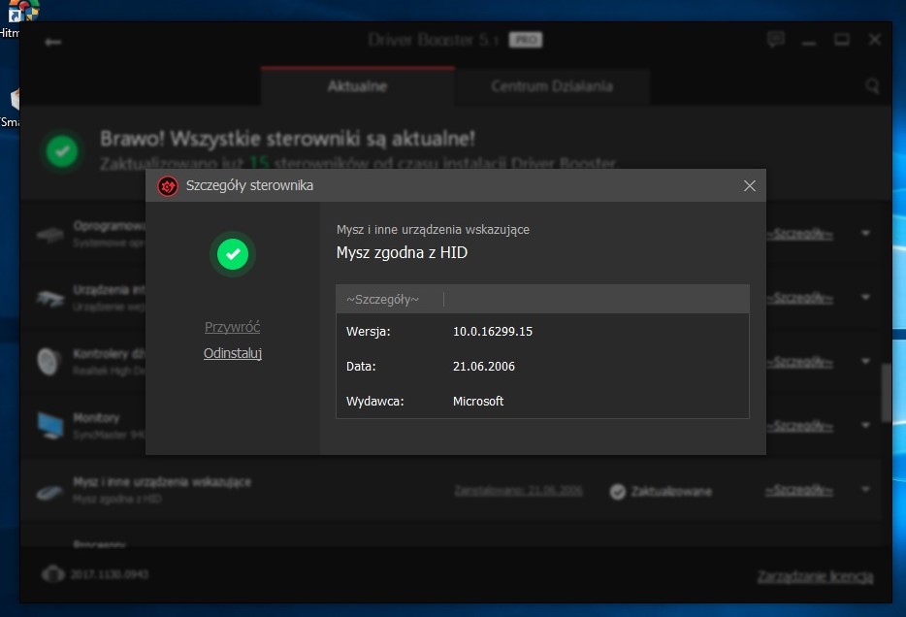906x617 pixels.
Task: Open Szczegóły link for Urządzenia row
Action: [799, 298]
